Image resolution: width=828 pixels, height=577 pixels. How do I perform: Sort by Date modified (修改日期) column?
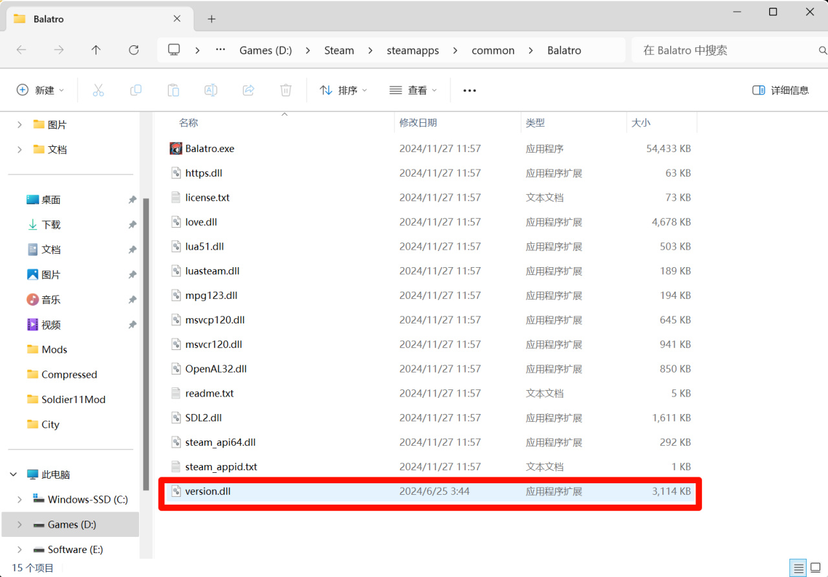coord(457,122)
